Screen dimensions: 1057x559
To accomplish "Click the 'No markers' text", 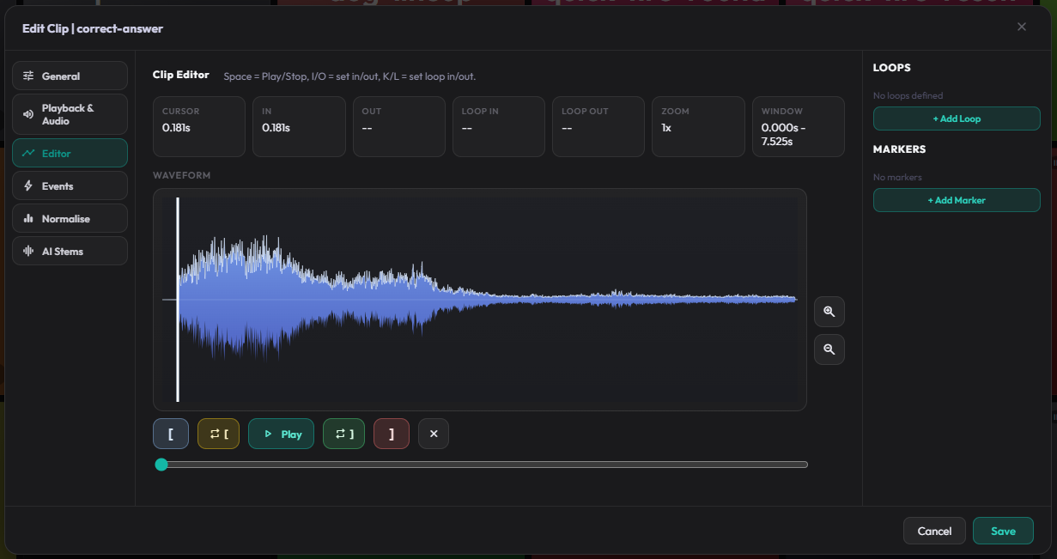I will tap(897, 177).
